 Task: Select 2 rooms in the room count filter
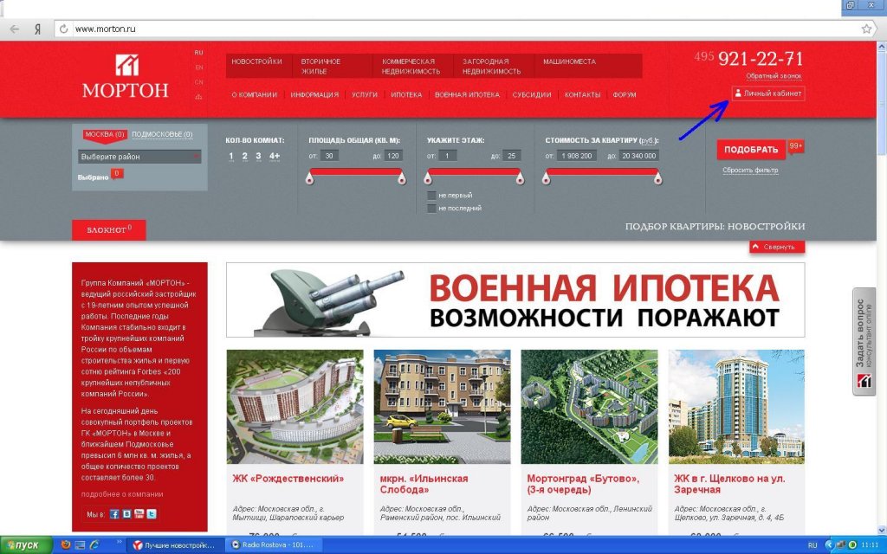(244, 157)
